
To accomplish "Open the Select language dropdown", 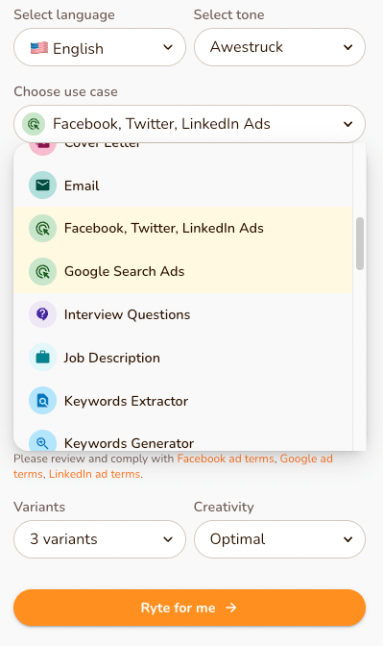I will click(100, 47).
